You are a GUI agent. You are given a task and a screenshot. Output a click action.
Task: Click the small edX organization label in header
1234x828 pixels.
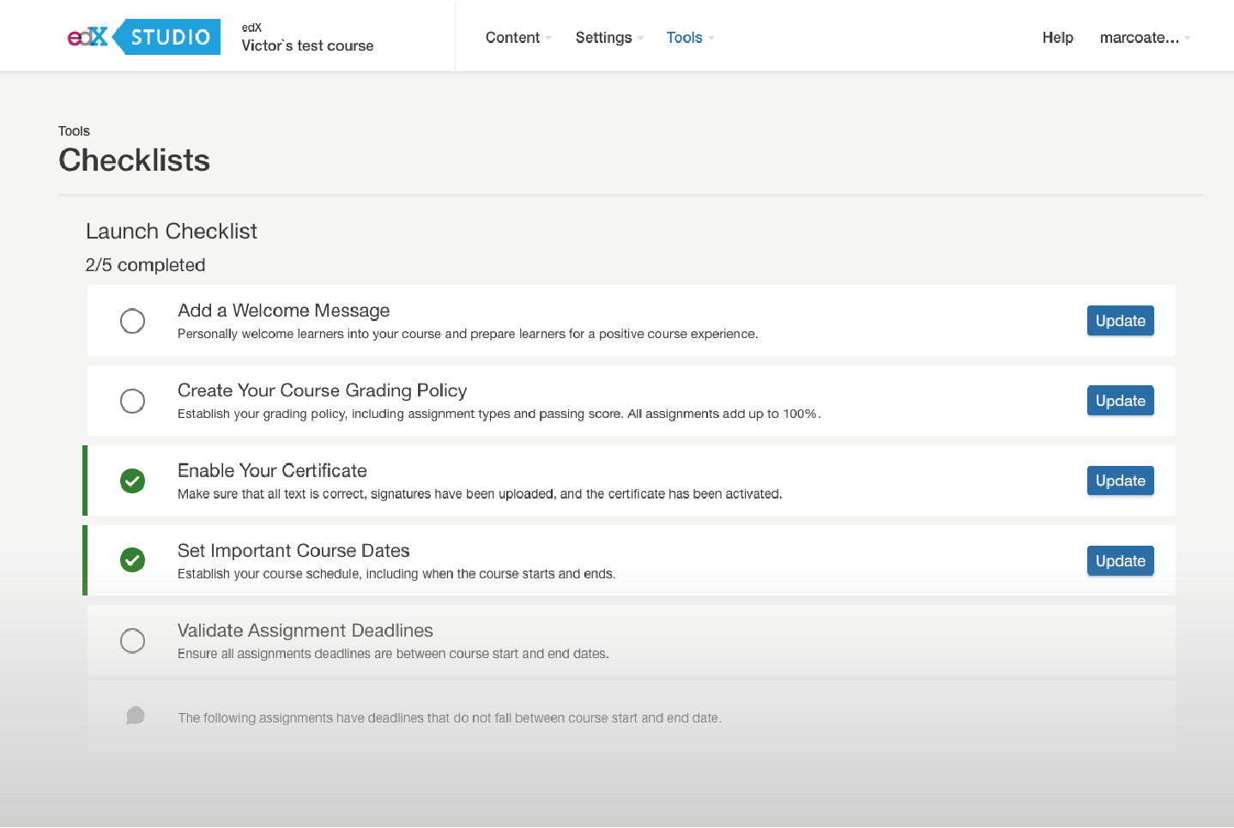(x=251, y=27)
